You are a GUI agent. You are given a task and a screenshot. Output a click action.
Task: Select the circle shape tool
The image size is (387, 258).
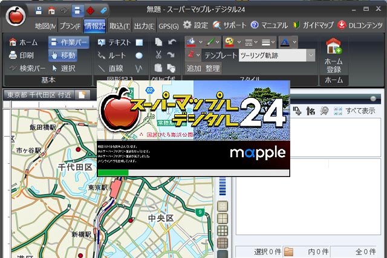point(139,56)
